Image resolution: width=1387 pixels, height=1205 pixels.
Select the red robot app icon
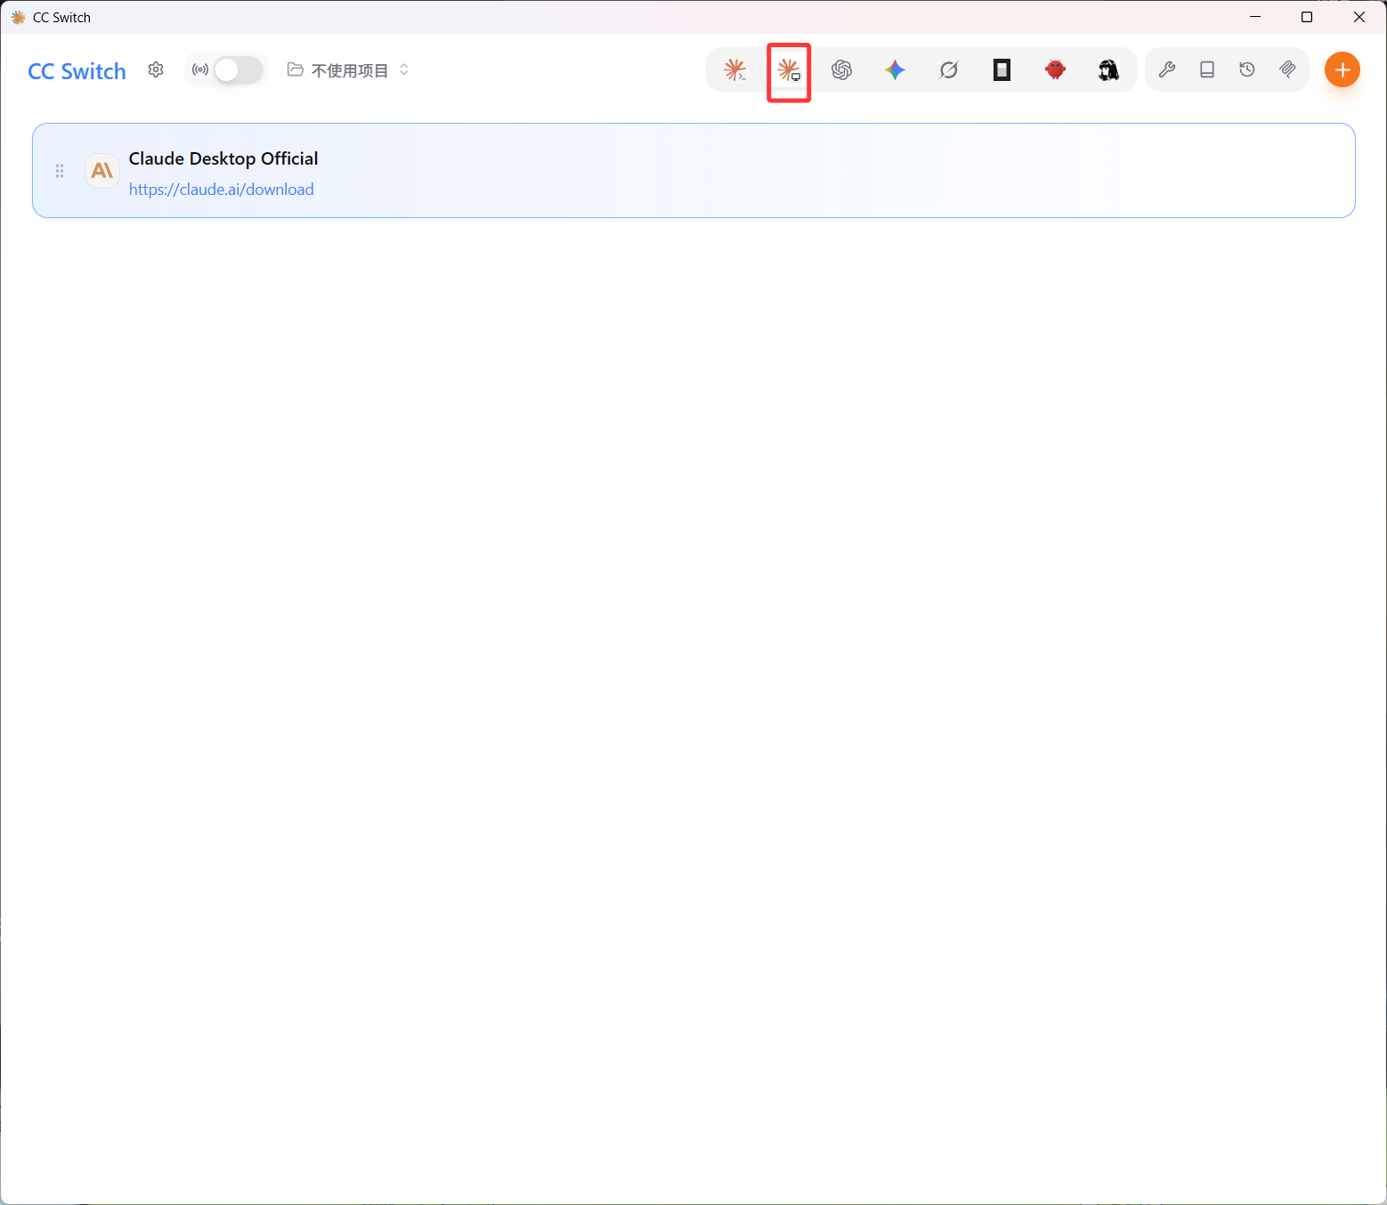1056,69
